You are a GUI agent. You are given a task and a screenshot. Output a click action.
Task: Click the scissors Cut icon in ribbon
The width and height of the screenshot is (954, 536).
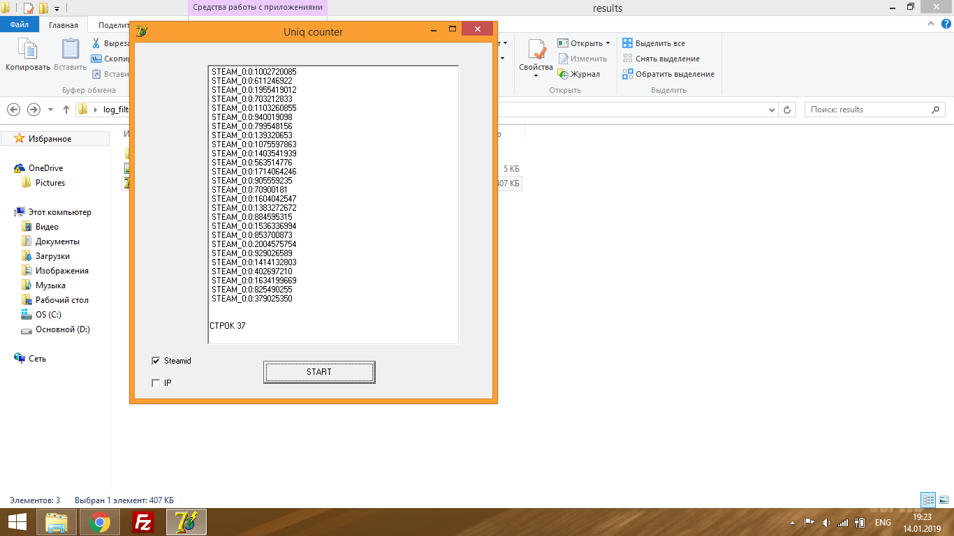(x=96, y=43)
